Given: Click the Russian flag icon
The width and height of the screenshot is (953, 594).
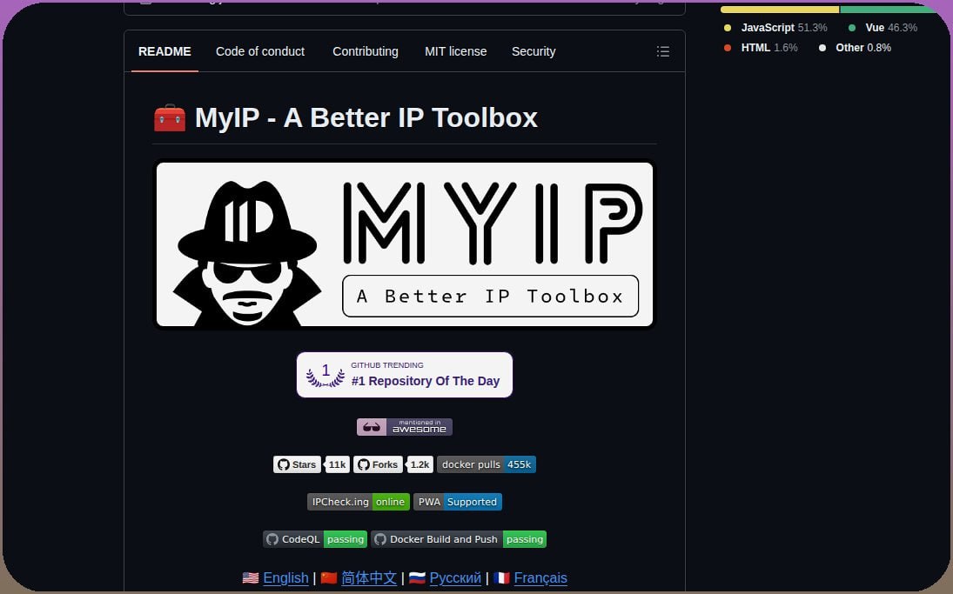Looking at the screenshot, I should (417, 578).
